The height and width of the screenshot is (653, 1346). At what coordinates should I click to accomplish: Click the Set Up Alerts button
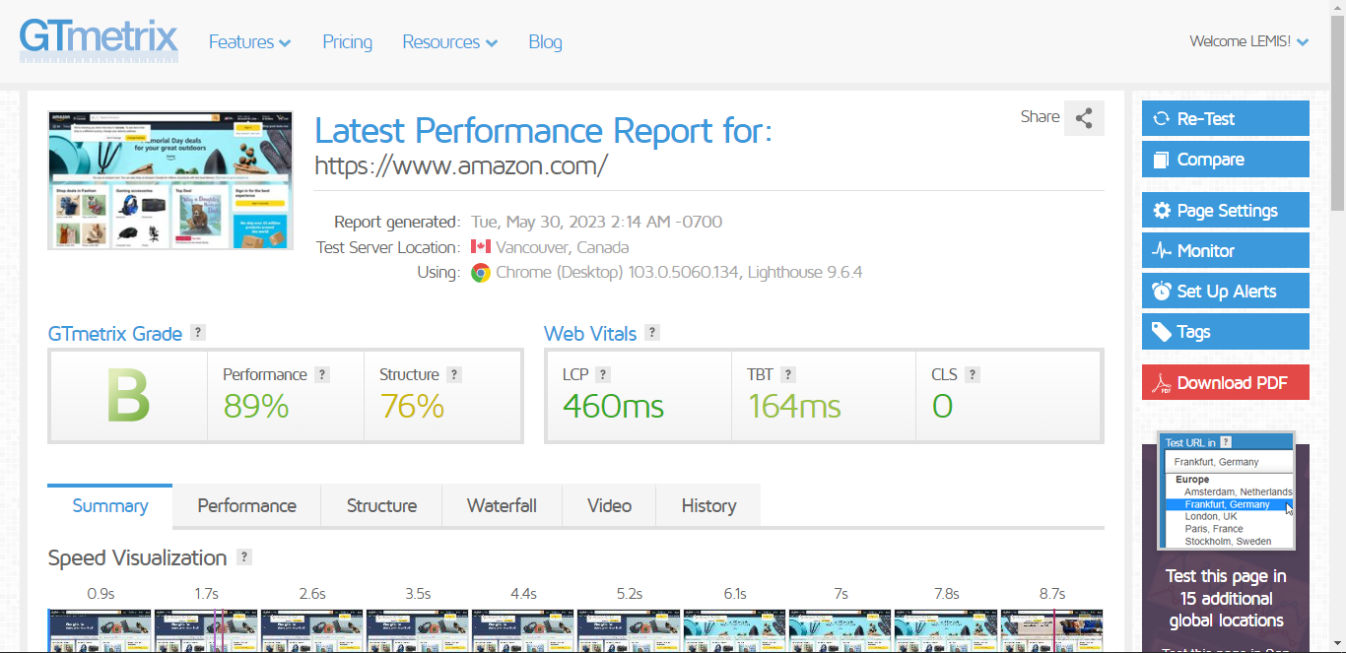(x=1226, y=292)
